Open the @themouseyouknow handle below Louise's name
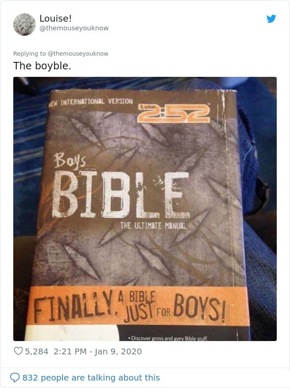This screenshot has height=388, width=290. click(74, 28)
